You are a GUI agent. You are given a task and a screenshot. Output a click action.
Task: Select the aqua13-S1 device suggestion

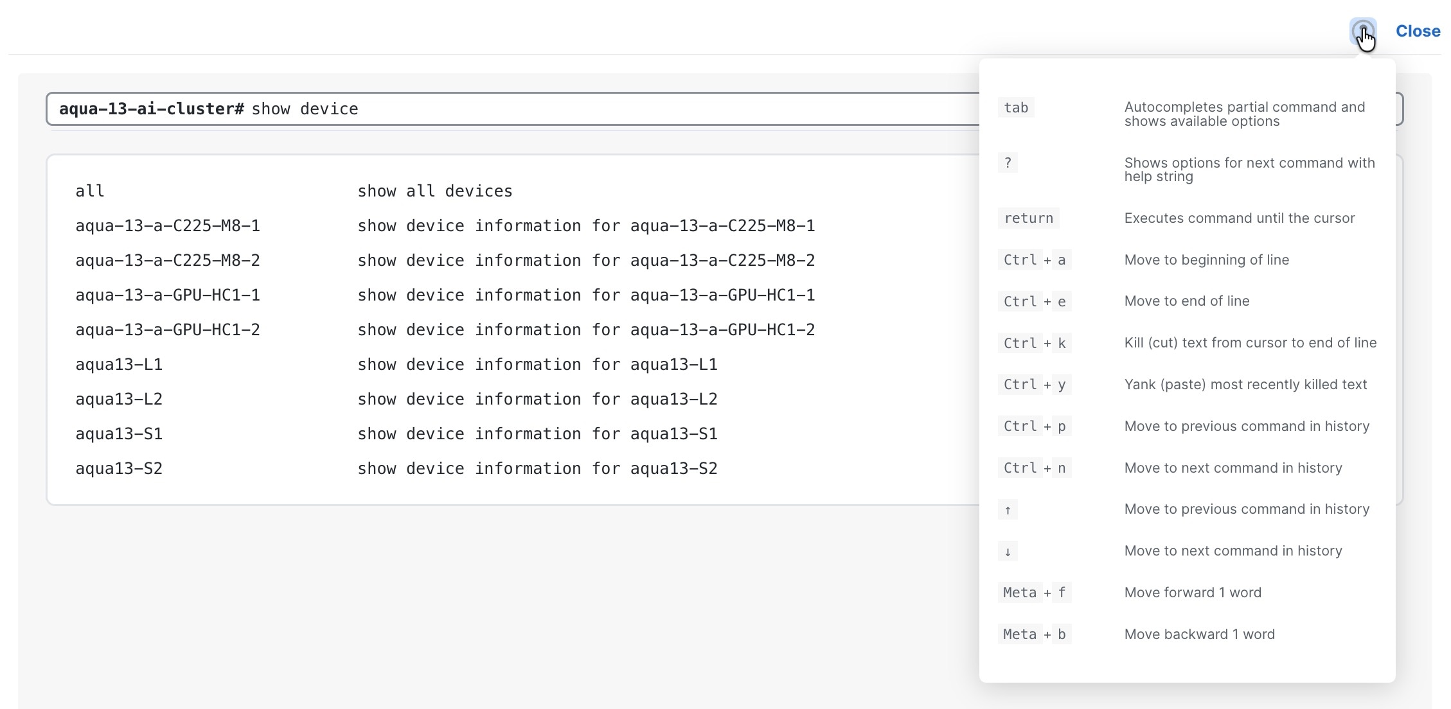[x=119, y=434]
